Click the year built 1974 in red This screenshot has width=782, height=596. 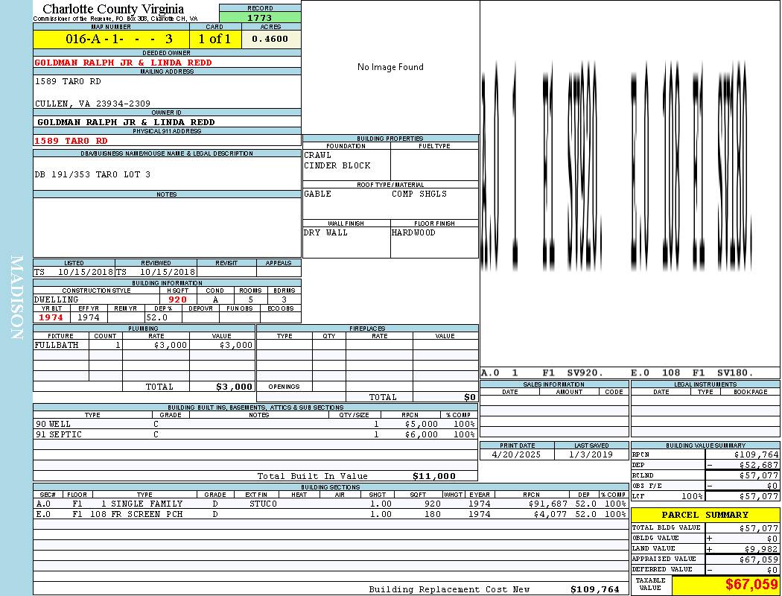tap(51, 317)
